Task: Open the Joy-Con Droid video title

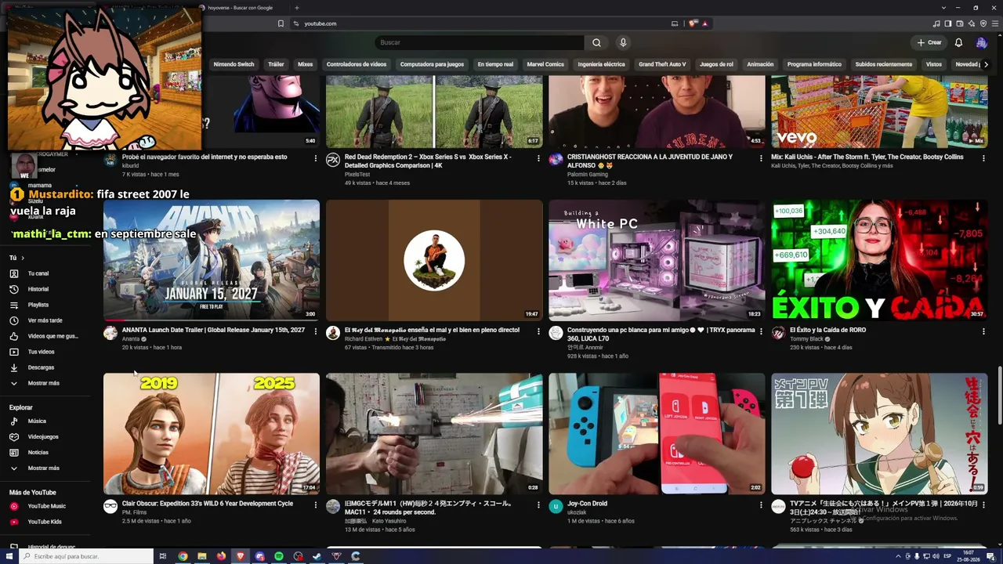Action: click(x=588, y=504)
